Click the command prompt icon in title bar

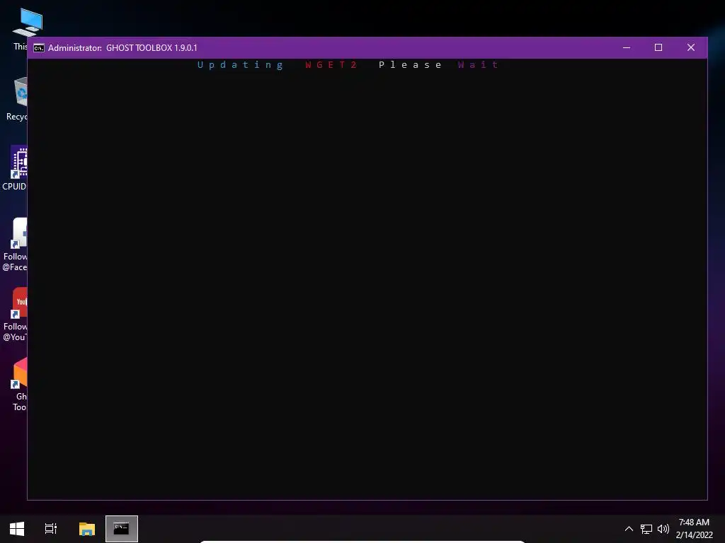39,48
